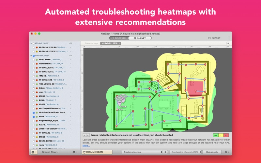The width and height of the screenshot is (261, 163).
Task: Open the '#1 Feb 22, 2016' survey dropdown
Action: coord(111,43)
